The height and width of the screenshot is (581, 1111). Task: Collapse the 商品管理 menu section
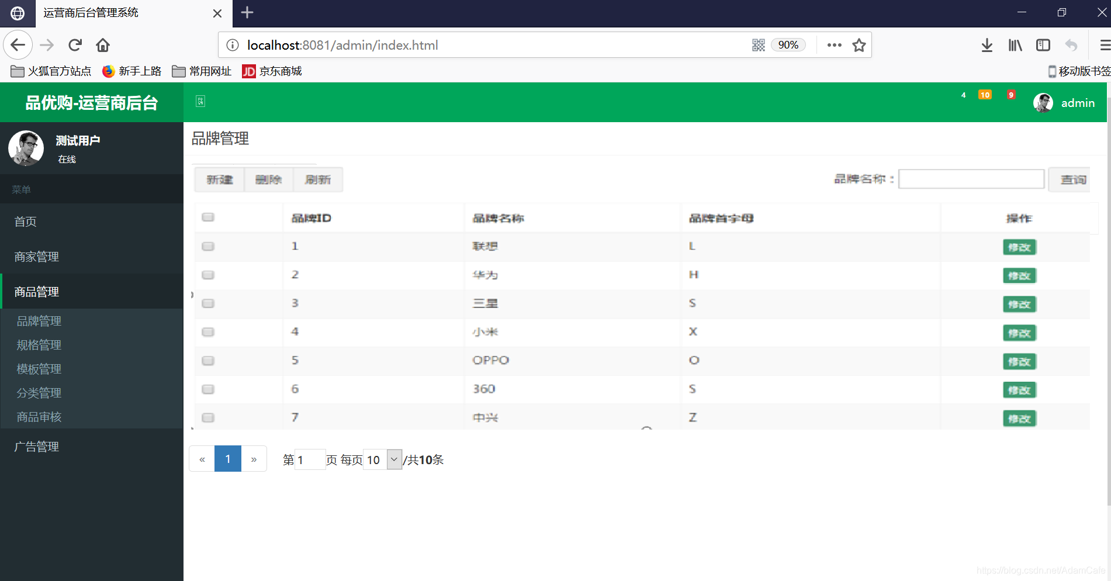coord(92,291)
